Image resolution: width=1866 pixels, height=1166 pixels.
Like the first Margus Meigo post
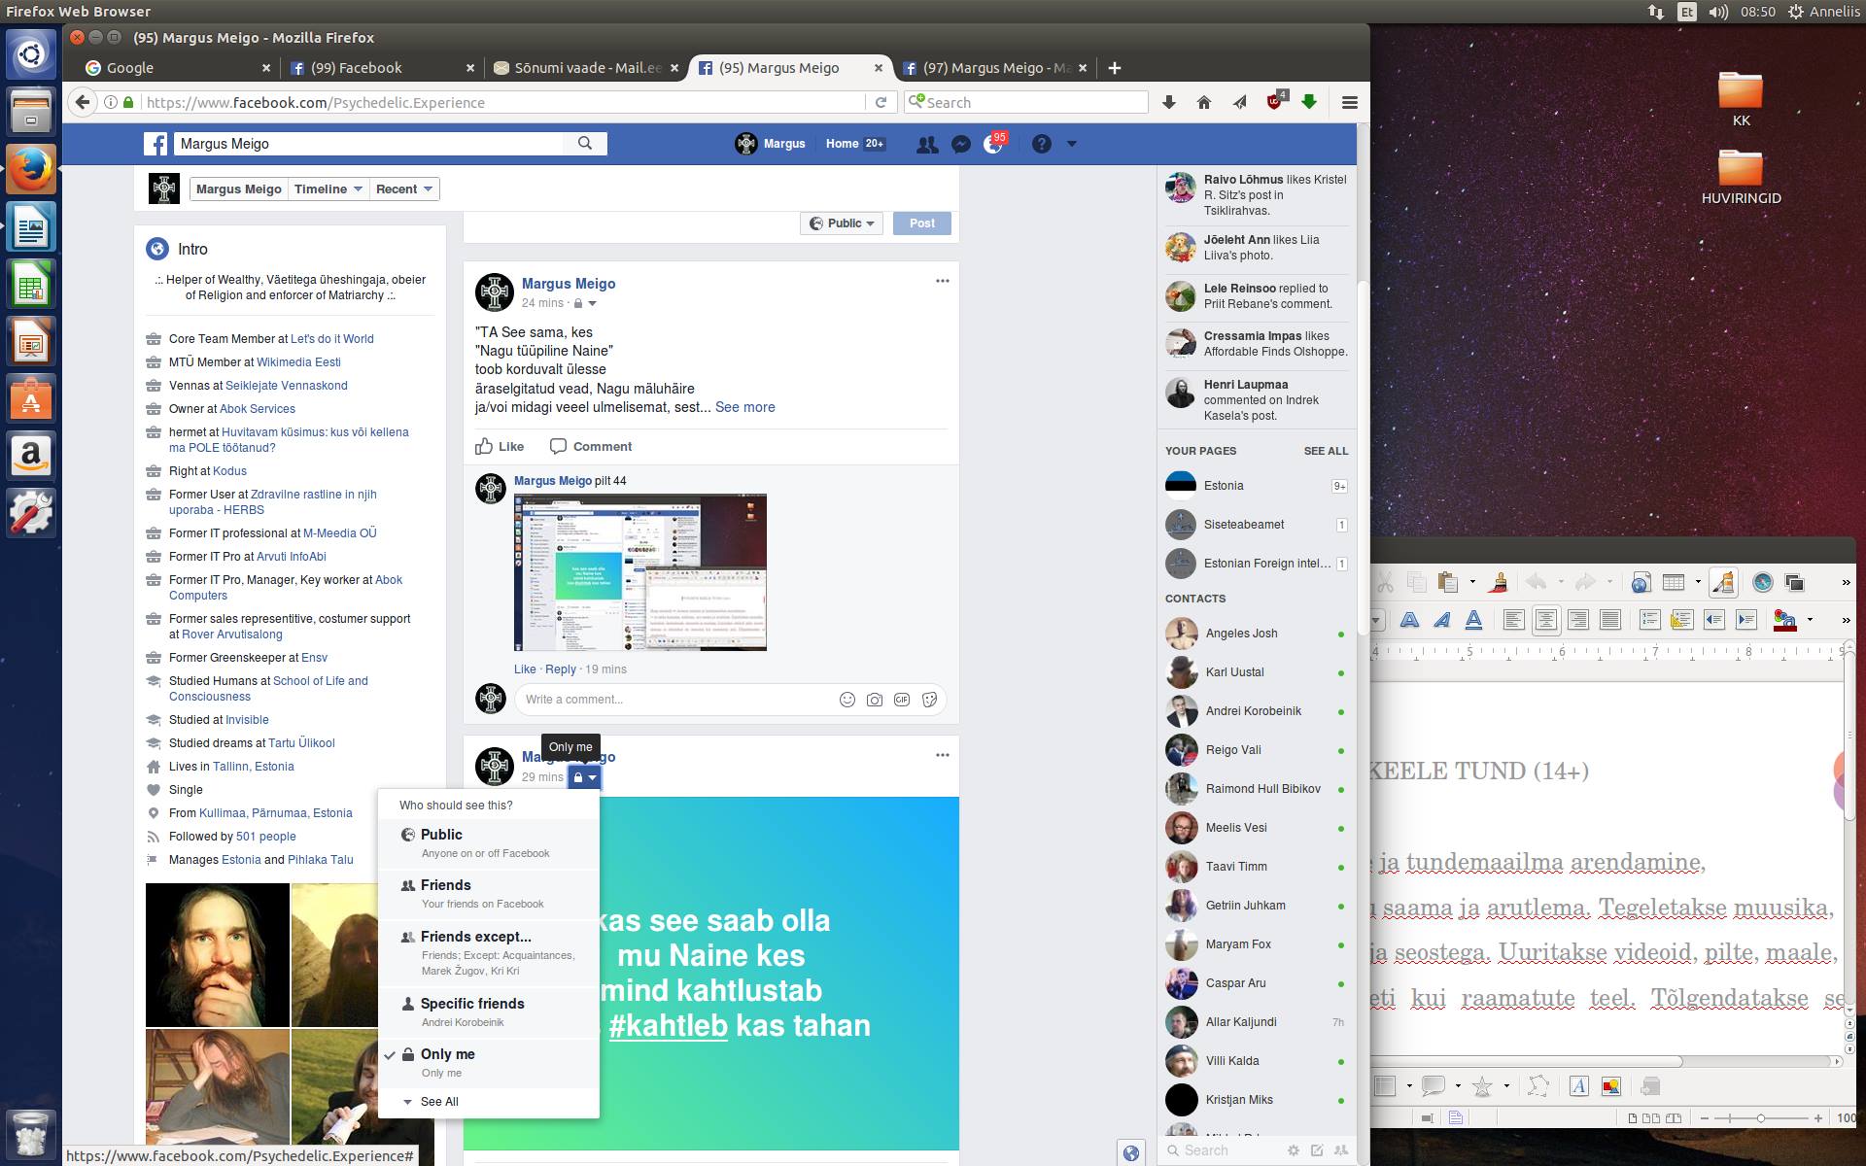[500, 447]
